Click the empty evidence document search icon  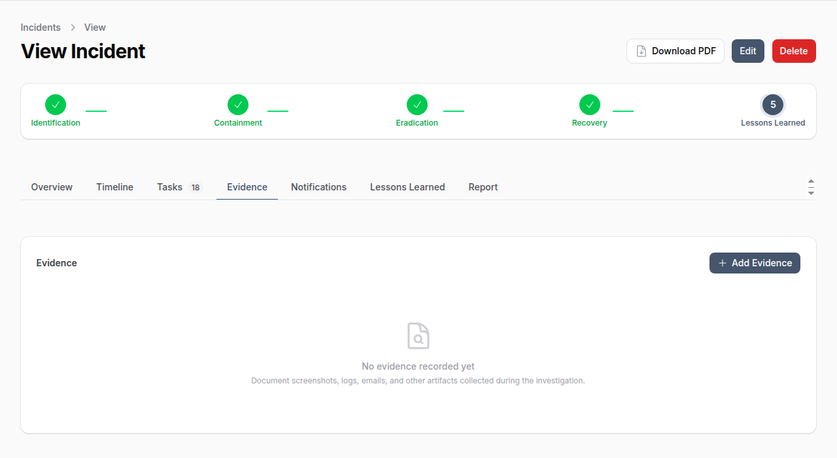click(x=418, y=336)
